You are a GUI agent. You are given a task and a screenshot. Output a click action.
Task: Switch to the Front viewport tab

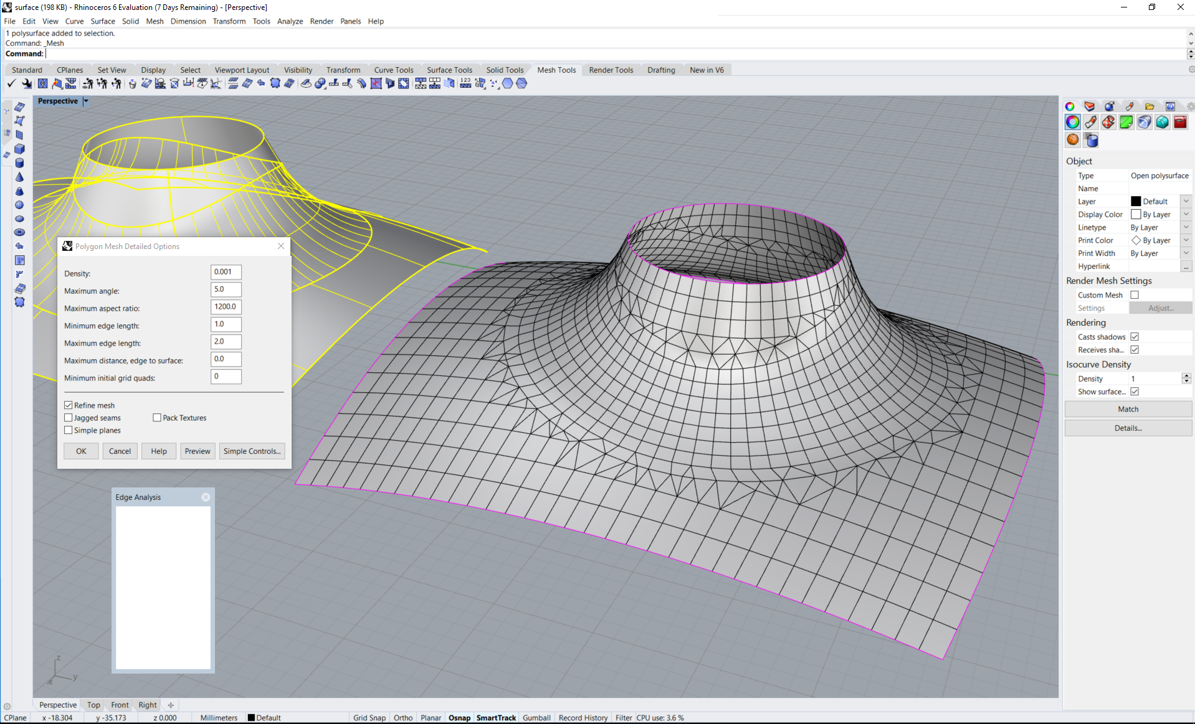[120, 705]
